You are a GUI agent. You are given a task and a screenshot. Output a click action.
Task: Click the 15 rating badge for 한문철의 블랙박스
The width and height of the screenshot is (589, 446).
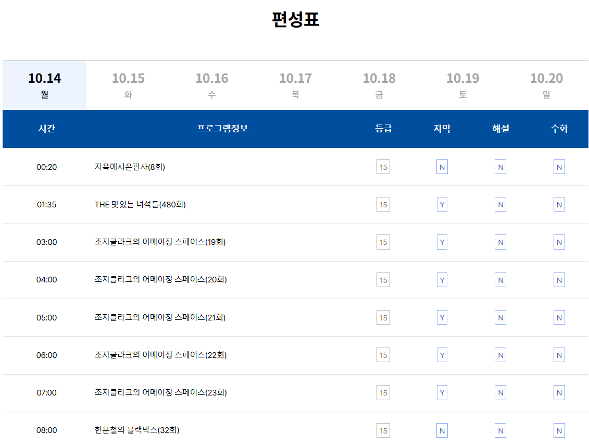[383, 430]
